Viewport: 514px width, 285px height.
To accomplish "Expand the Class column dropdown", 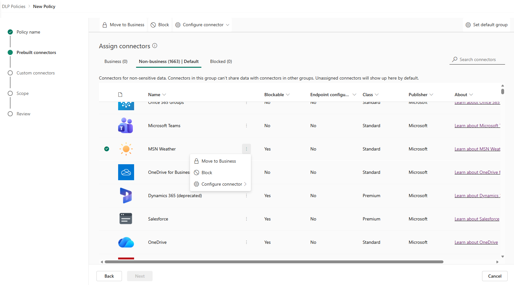I will point(377,95).
